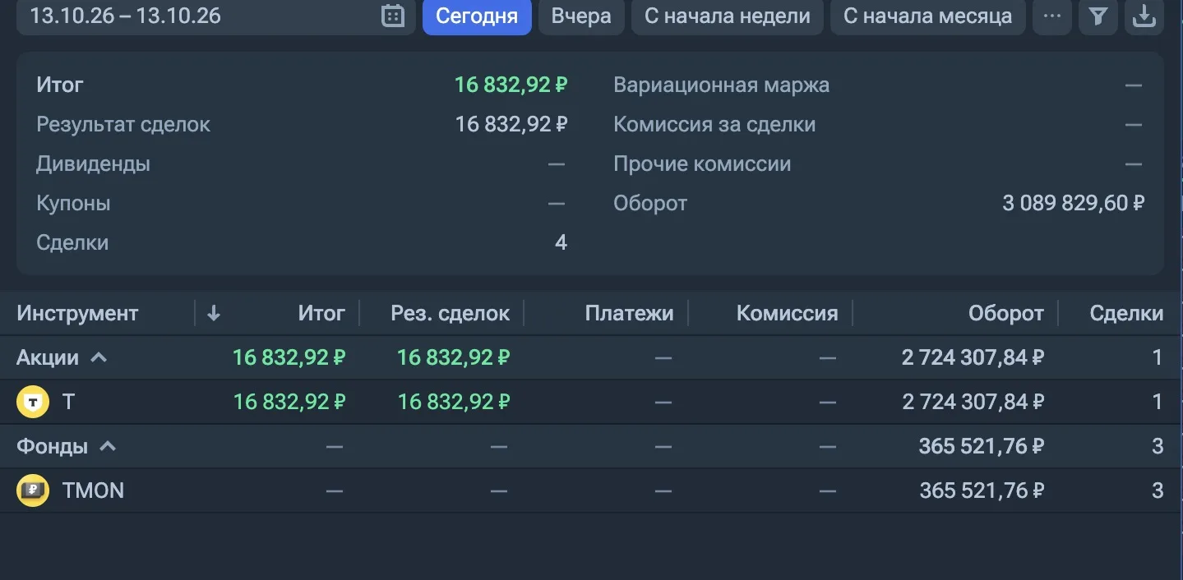This screenshot has height=580, width=1183.
Task: Sort by the Итог column header
Action: 321,313
